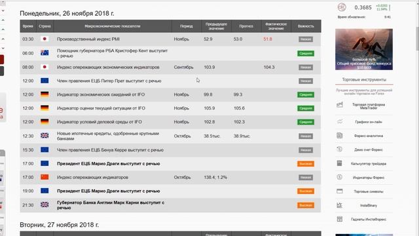Screen dimensions: 419x236
Task: Click Средняя badge for индикатор экономических ожиданий IFO
Action: [x=306, y=94]
